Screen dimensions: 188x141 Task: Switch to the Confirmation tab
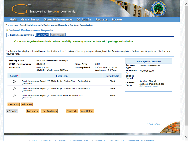click(x=58, y=35)
